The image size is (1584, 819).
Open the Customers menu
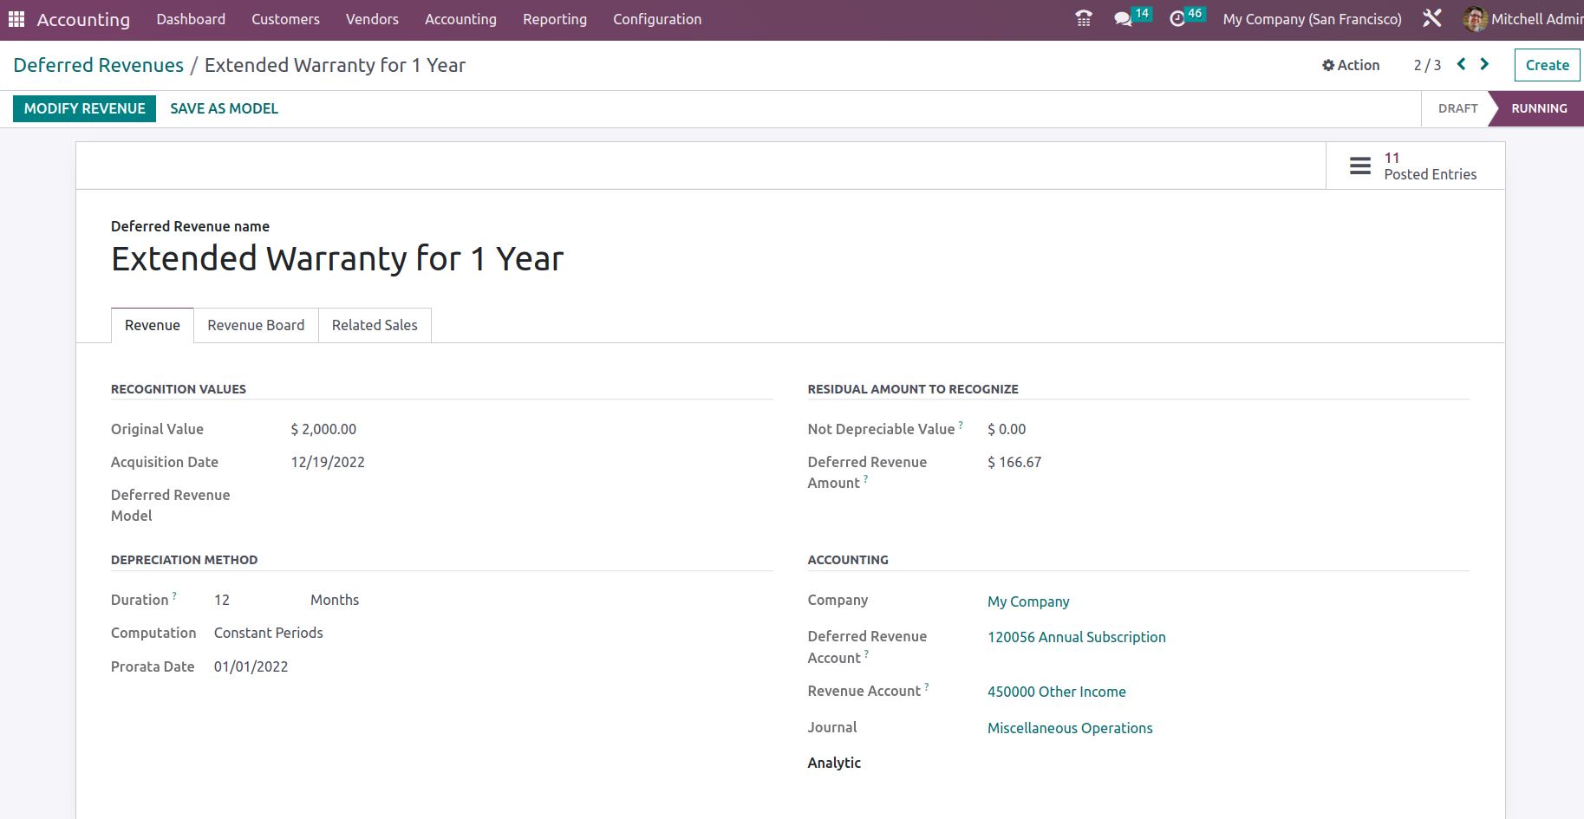(x=285, y=19)
